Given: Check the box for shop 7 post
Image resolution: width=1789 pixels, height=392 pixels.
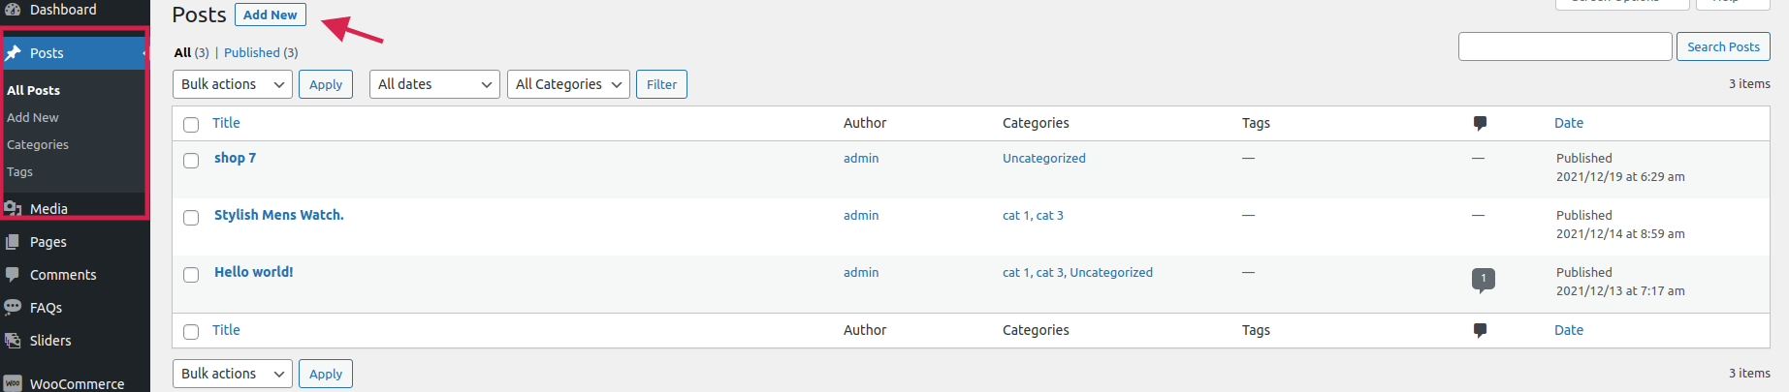Looking at the screenshot, I should 191,161.
